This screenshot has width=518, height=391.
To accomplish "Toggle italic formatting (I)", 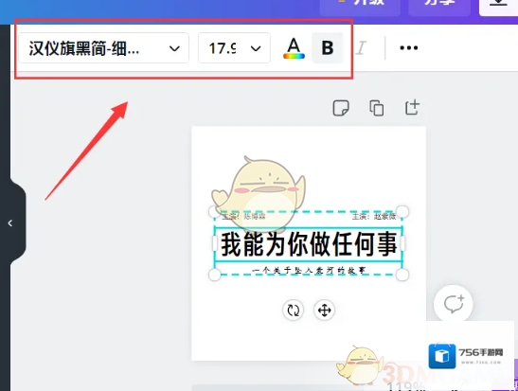I will 361,48.
